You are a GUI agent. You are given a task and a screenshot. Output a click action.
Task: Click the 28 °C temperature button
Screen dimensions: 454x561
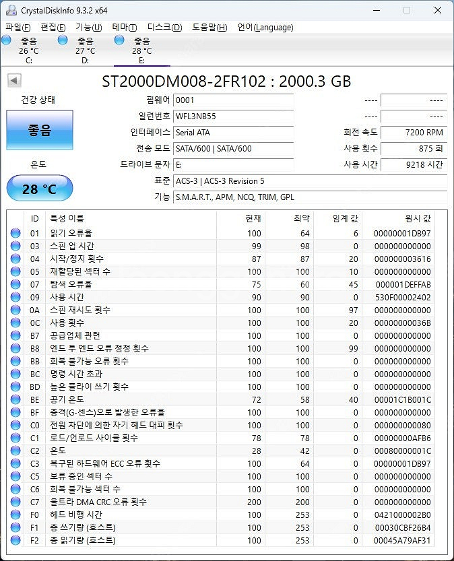point(40,188)
